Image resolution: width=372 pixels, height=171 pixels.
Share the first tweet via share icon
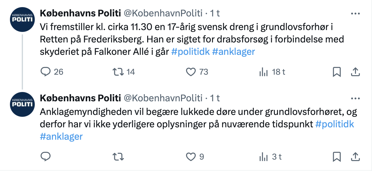coord(356,72)
